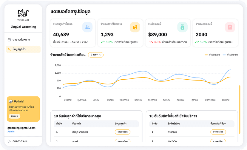Click the MaNoch cat logo
This screenshot has width=247, height=150.
point(23,13)
